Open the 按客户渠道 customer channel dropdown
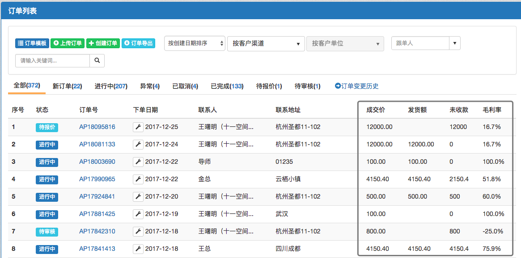 (x=266, y=43)
